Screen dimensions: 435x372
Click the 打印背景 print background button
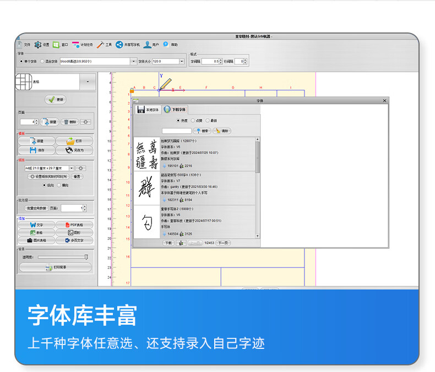pos(56,267)
